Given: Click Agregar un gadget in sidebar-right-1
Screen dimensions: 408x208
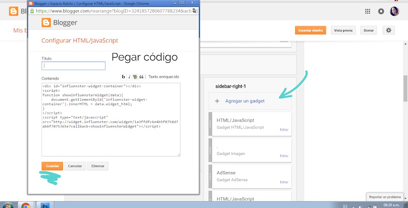Looking at the screenshot, I should point(245,101).
